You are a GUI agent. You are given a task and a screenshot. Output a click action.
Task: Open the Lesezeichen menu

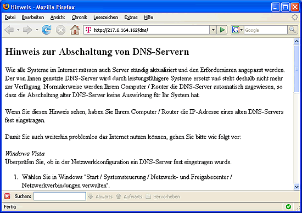tap(106, 18)
